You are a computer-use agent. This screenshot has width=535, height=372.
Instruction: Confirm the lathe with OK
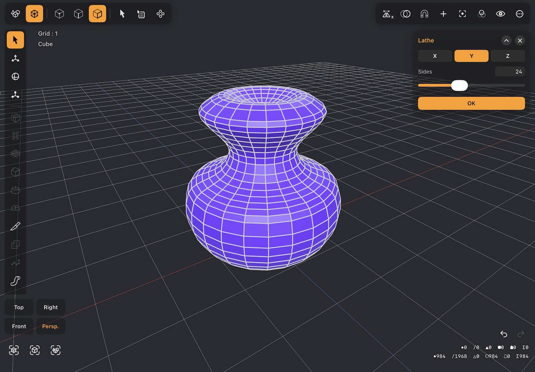[472, 103]
